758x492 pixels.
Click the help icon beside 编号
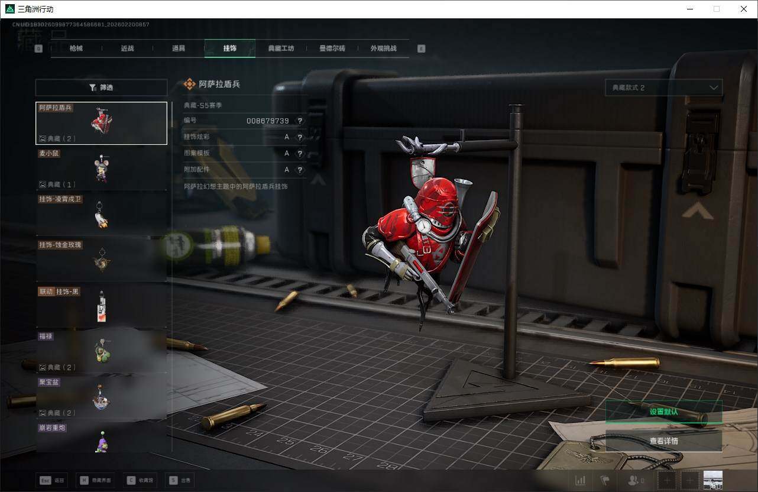(x=300, y=121)
